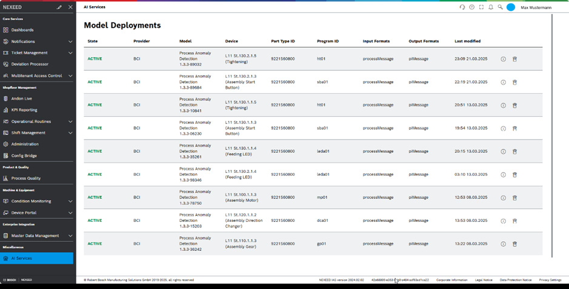Expand the Notifications menu chevron
Screen dimensions: 569x289
click(70, 42)
